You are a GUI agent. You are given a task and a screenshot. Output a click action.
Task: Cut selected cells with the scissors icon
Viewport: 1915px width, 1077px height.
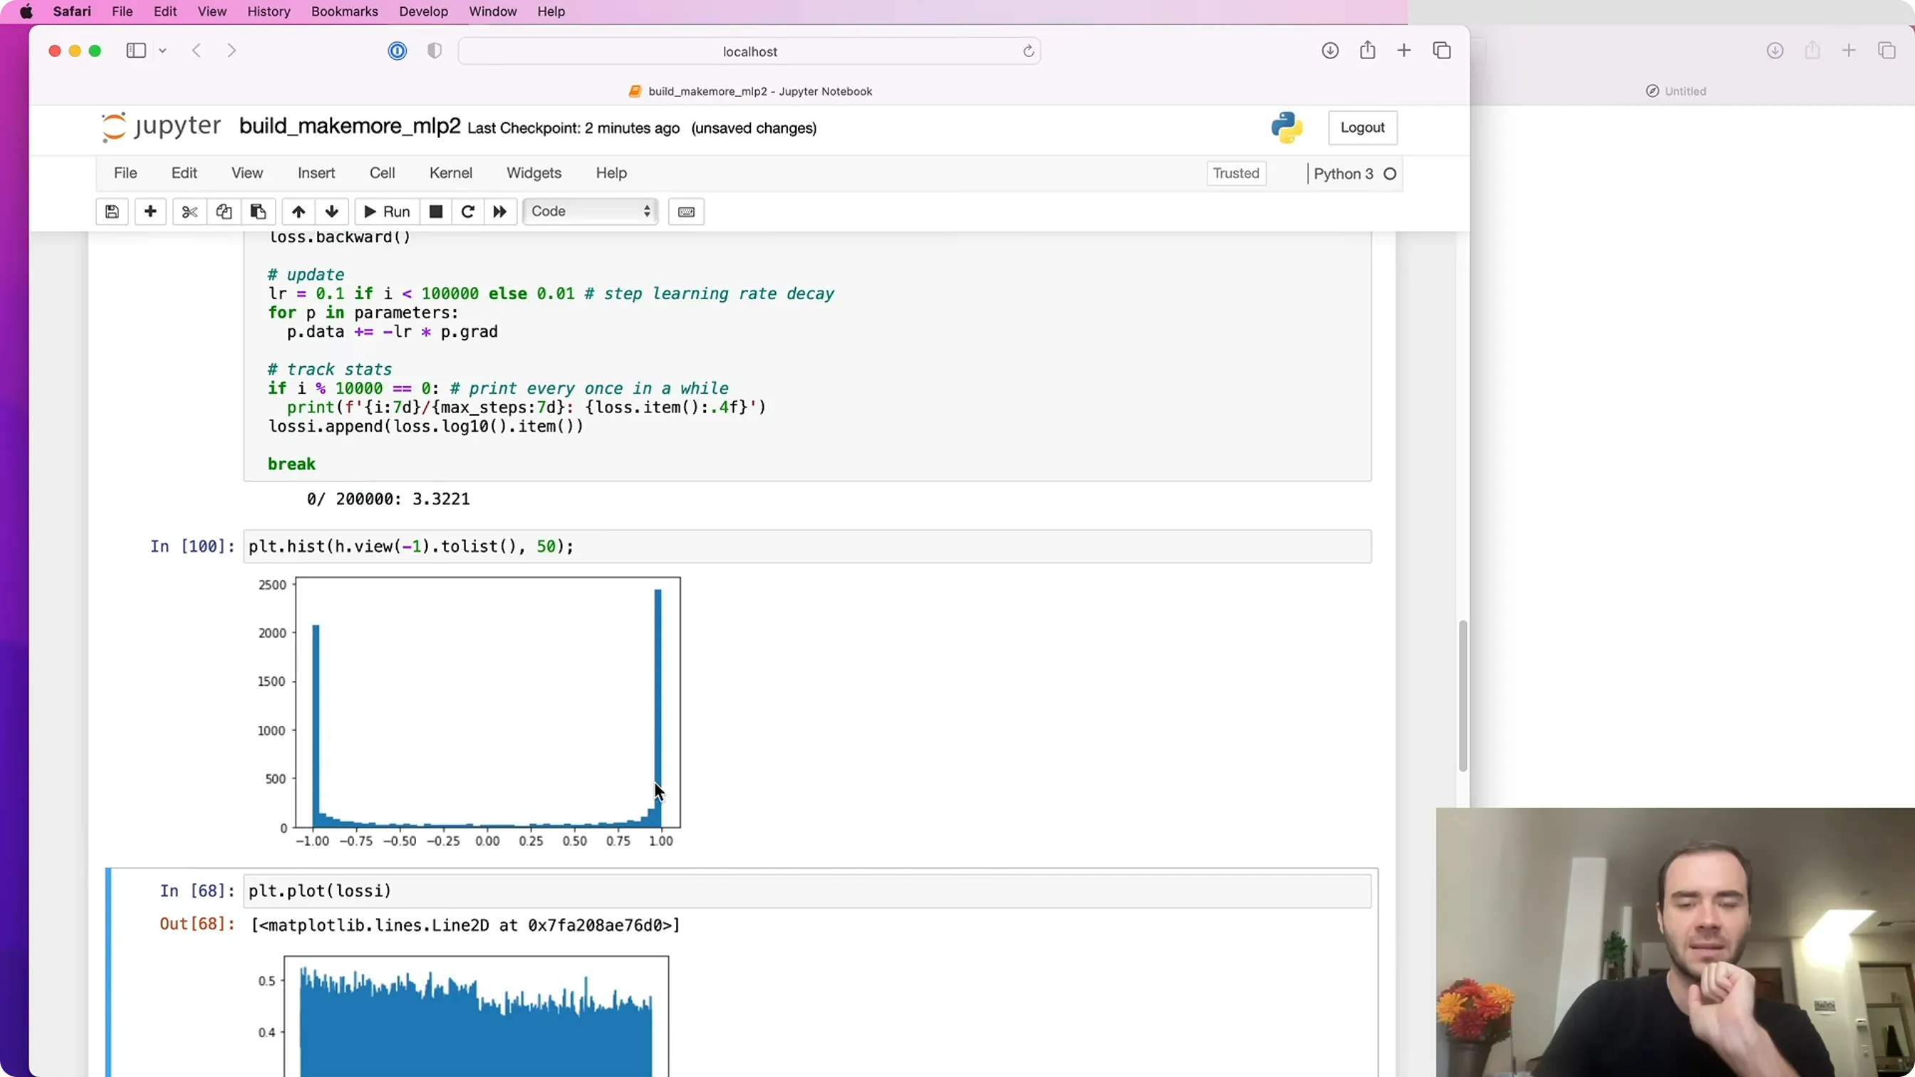[x=190, y=212]
